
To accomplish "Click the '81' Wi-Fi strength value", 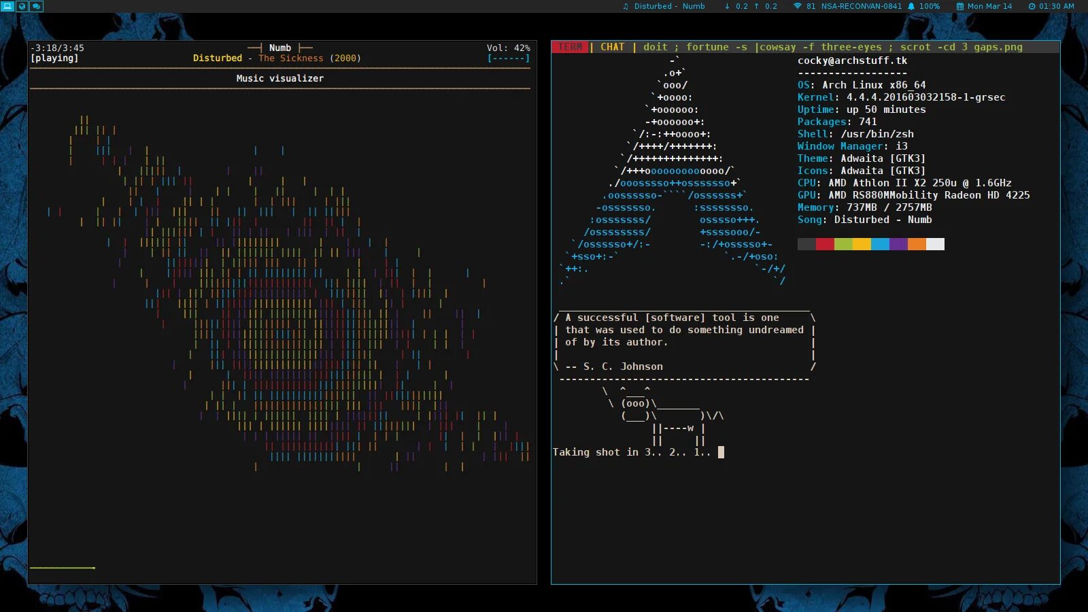I will pos(811,6).
